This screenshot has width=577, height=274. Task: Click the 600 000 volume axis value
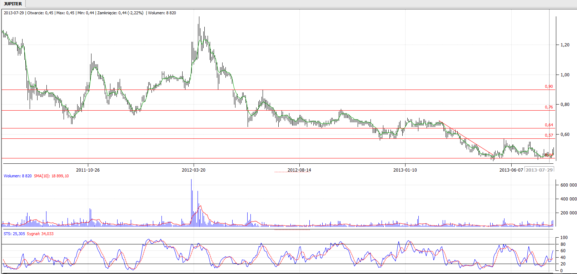[568, 185]
